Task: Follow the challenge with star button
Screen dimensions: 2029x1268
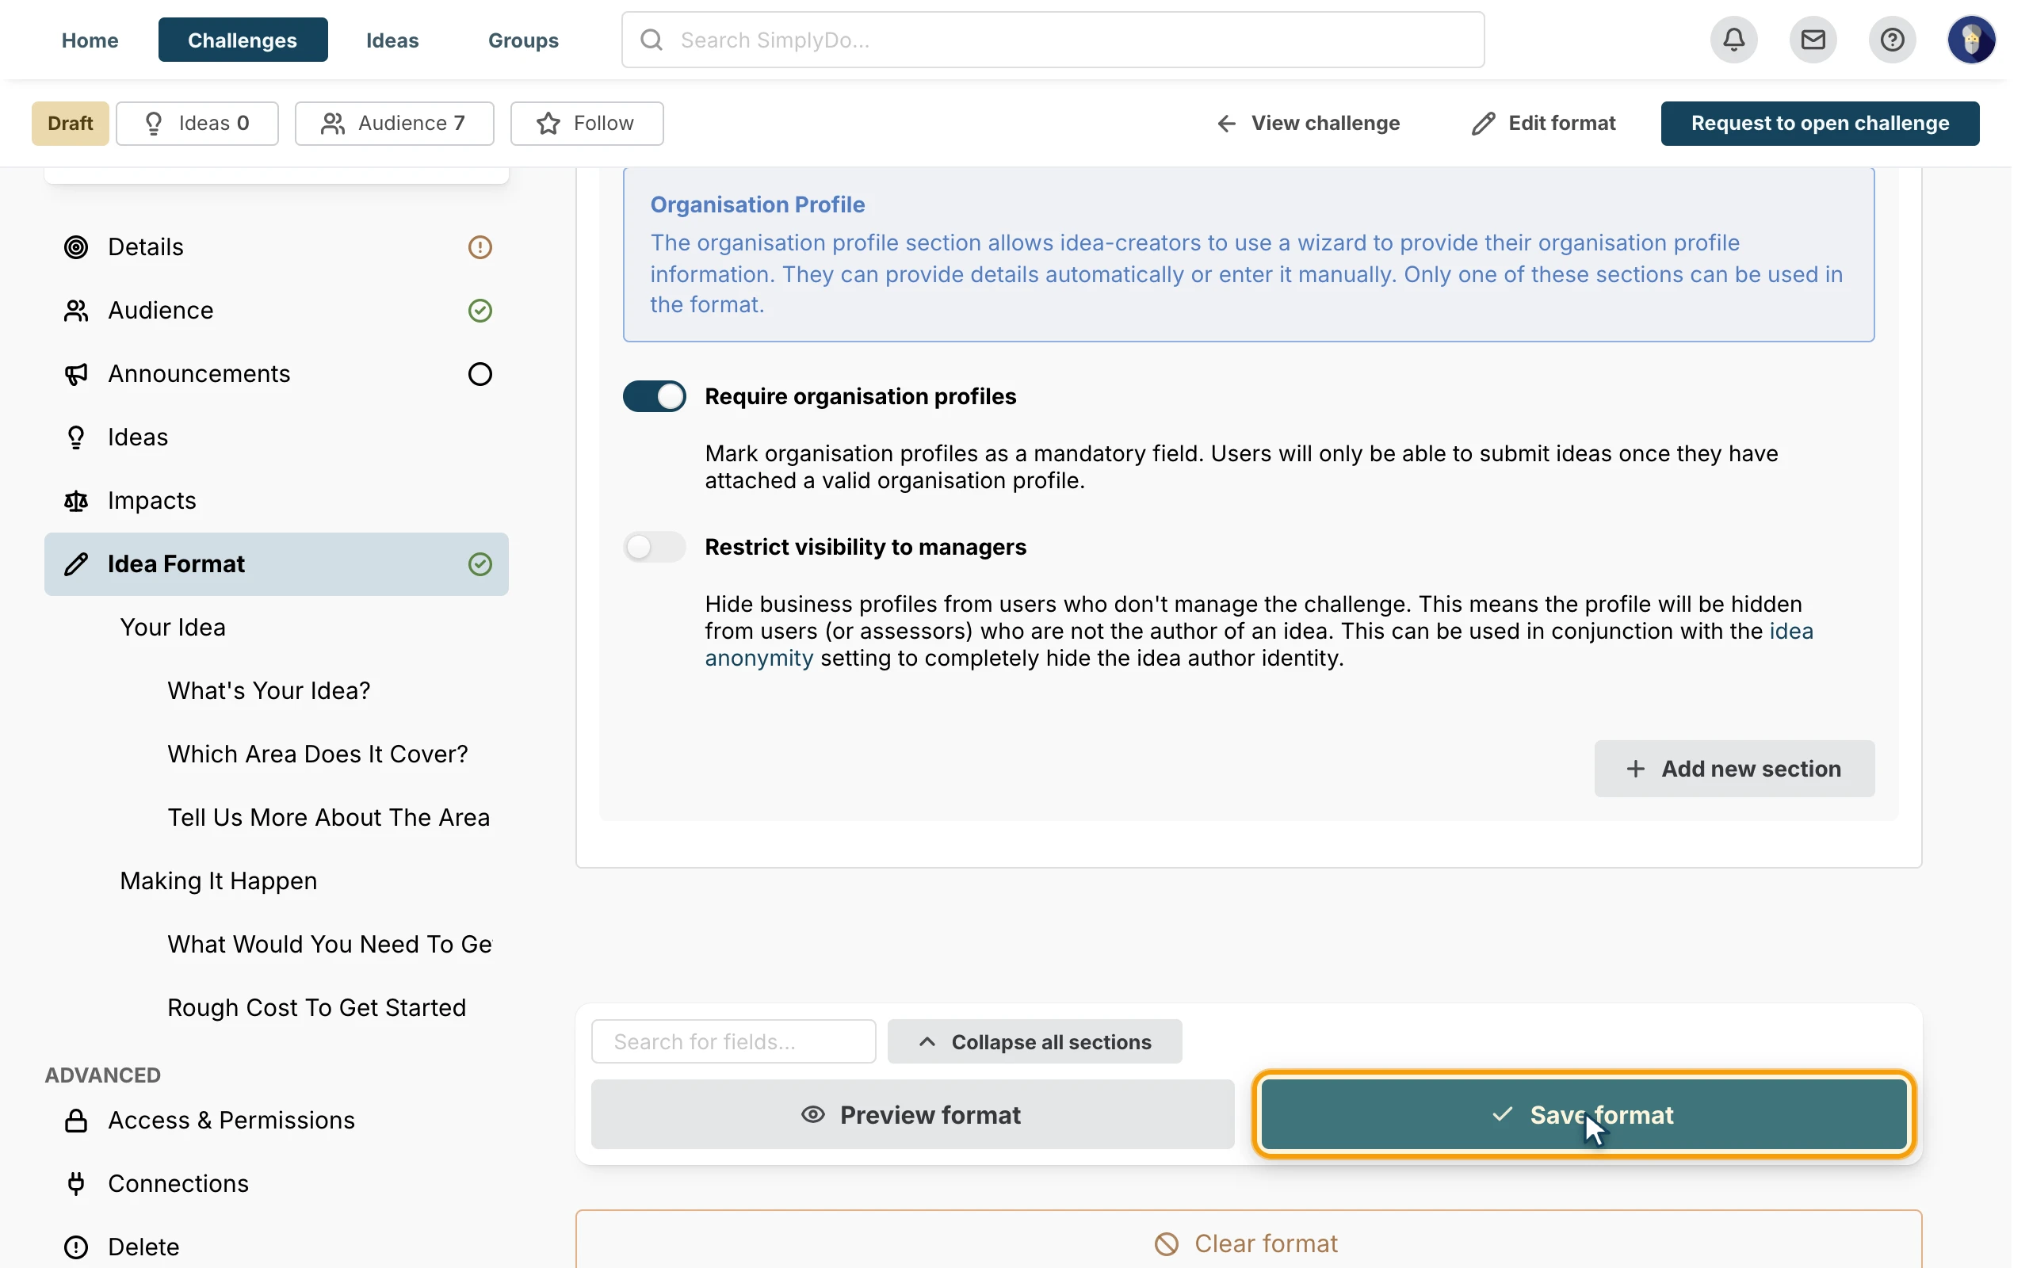Action: click(x=587, y=124)
